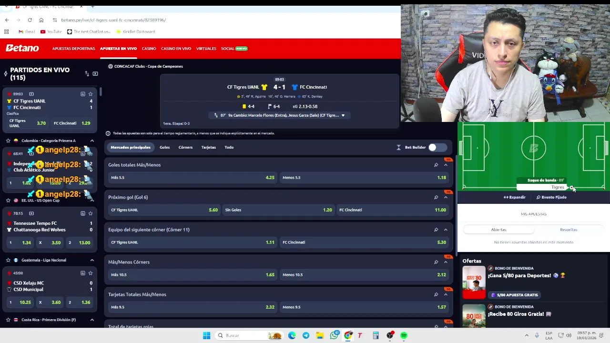Open the Virtuales menu item
Screen dimensions: 610x343
(x=206, y=49)
